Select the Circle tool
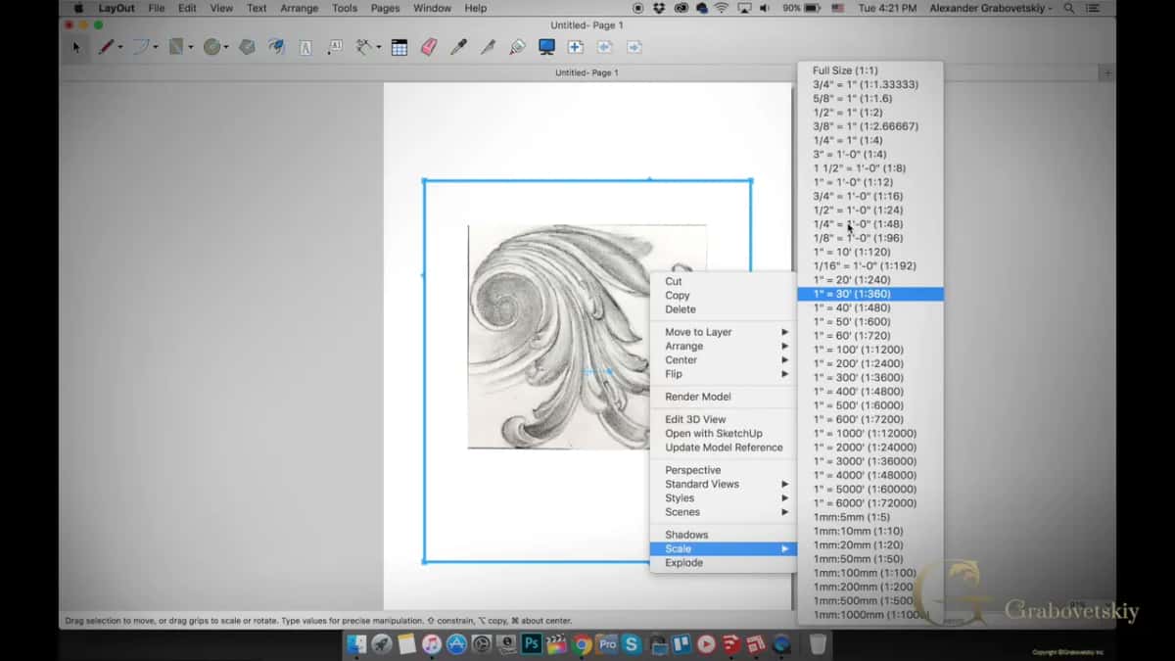Screen dimensions: 1175x661 (211, 47)
